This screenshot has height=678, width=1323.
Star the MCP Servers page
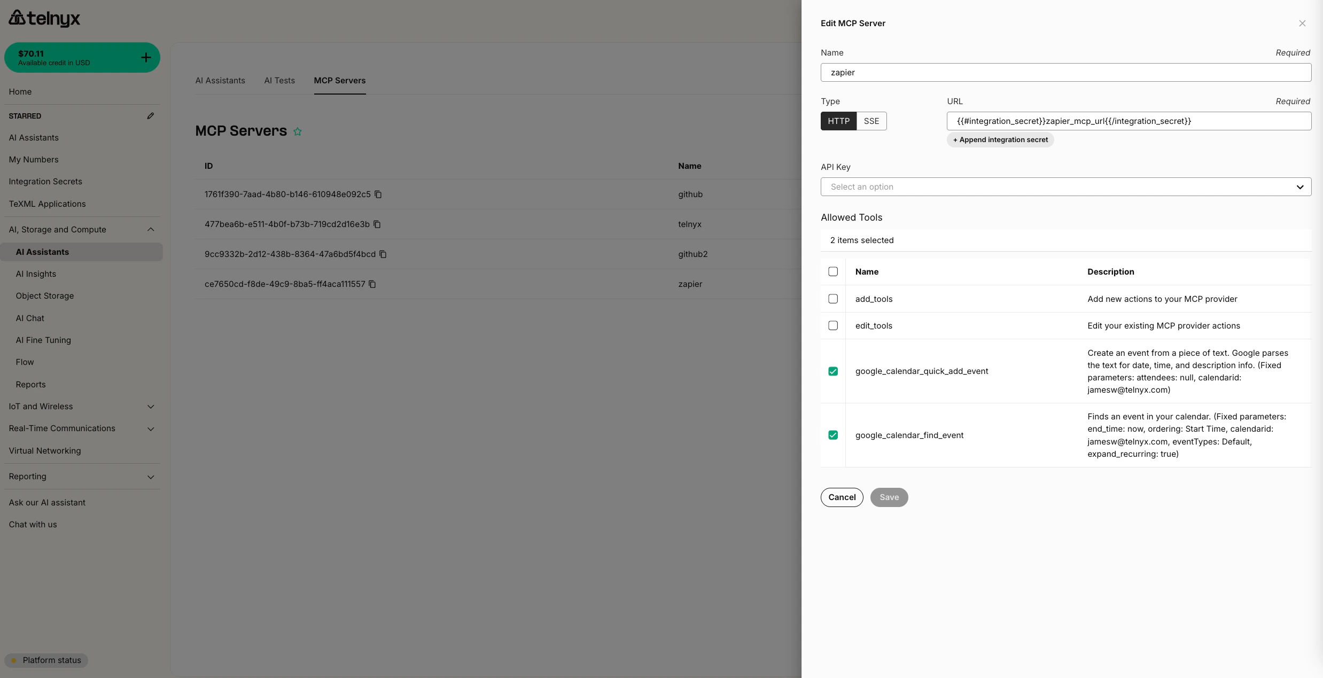click(x=298, y=131)
